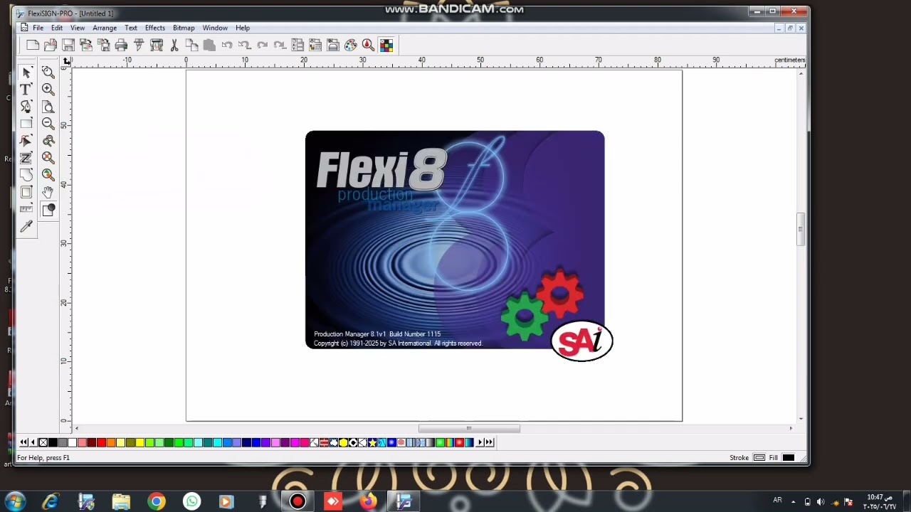Click the red ink droplet magnifier icon
This screenshot has height=512, width=911.
(x=369, y=46)
